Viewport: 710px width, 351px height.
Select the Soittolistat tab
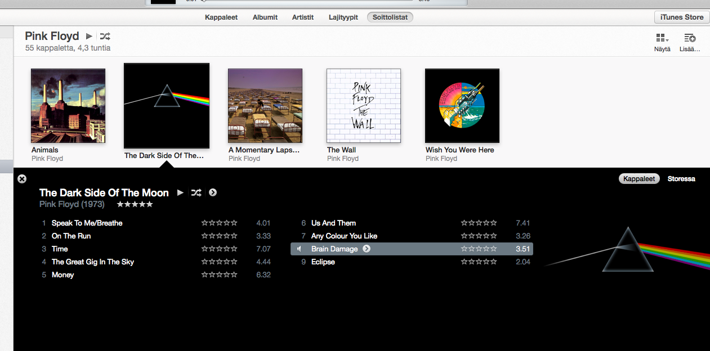click(390, 17)
